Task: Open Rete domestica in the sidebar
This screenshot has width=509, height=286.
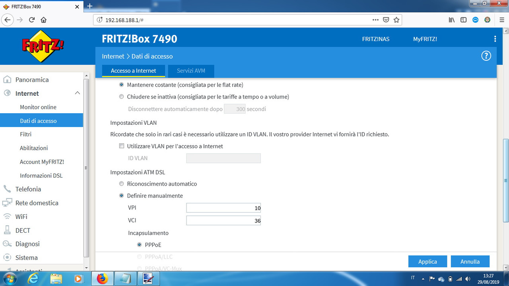Action: tap(37, 203)
